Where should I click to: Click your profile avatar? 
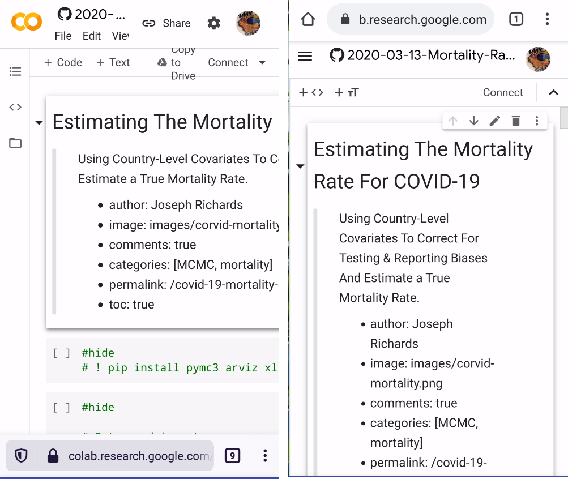249,23
